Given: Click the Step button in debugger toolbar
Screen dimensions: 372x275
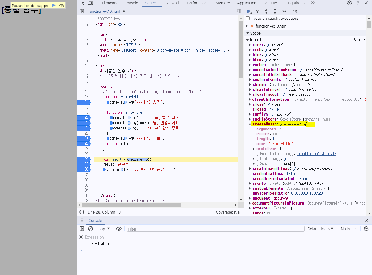Looking at the screenshot, I should coord(284,11).
